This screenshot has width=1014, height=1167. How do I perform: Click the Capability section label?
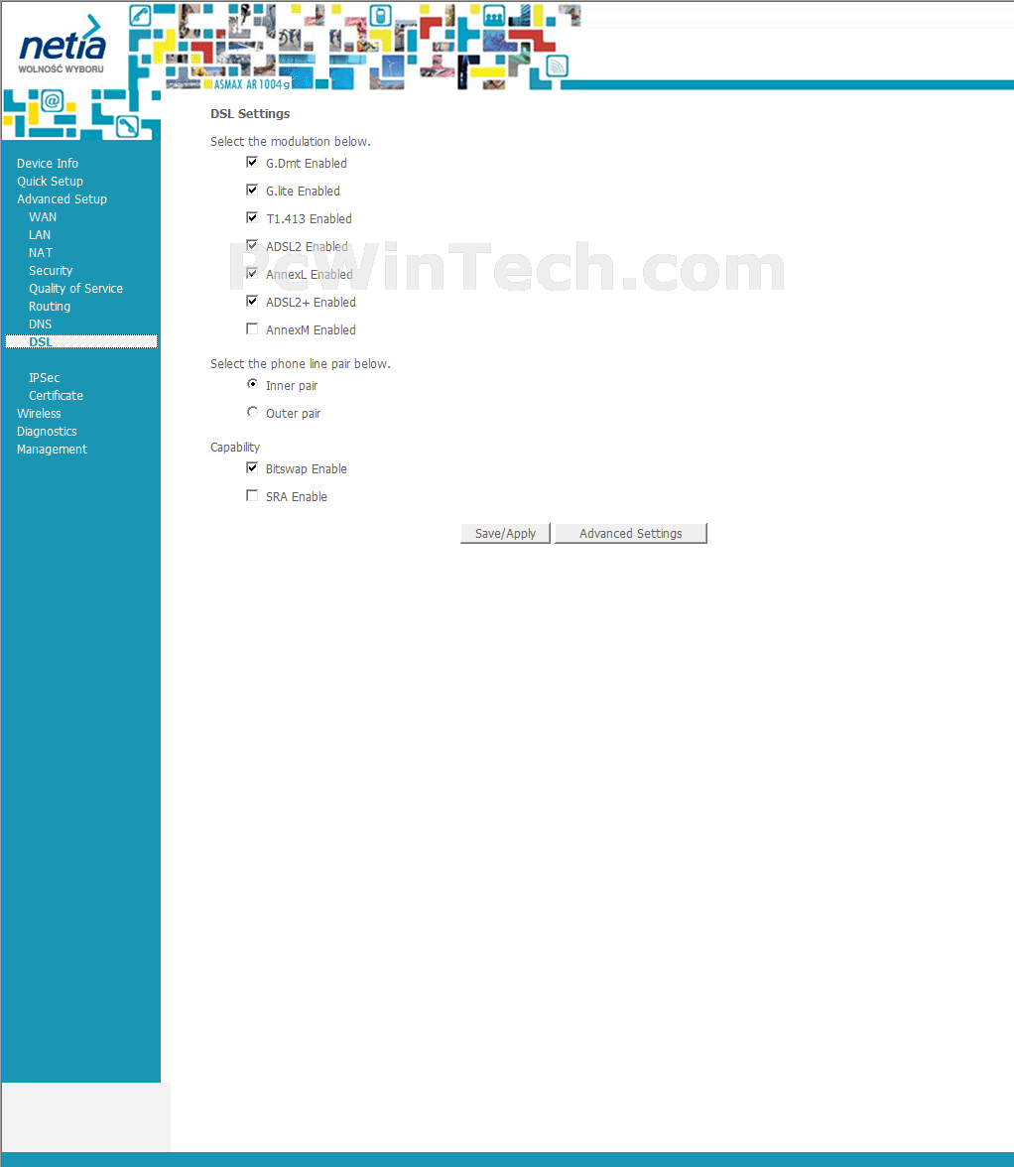pos(235,448)
